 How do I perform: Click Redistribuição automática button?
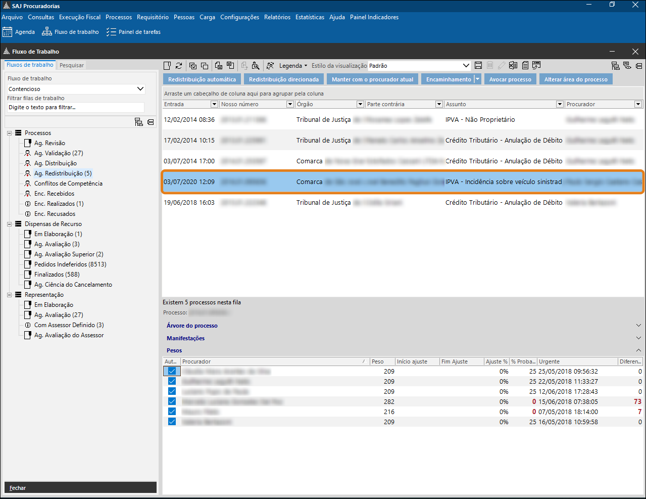[x=202, y=79]
